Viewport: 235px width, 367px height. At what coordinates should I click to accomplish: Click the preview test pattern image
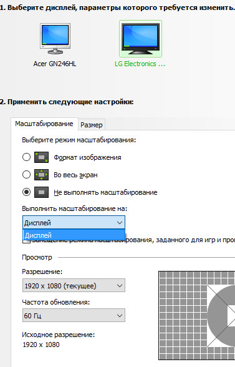[x=196, y=316]
